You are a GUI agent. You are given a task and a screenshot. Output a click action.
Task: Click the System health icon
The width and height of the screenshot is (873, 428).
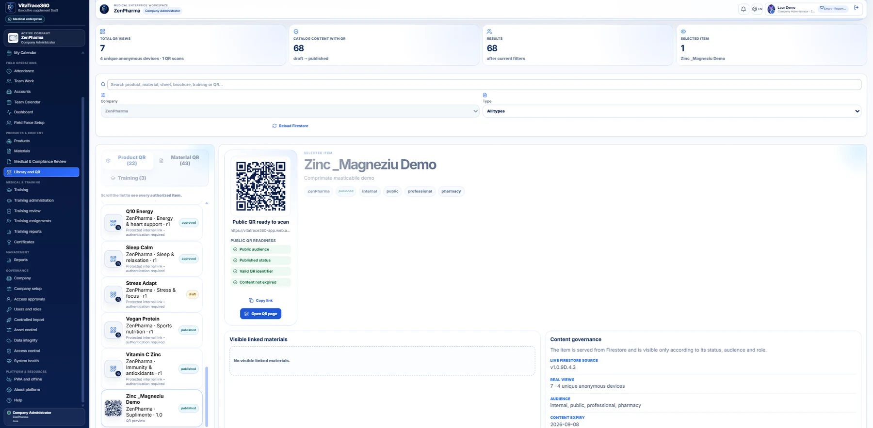click(9, 361)
